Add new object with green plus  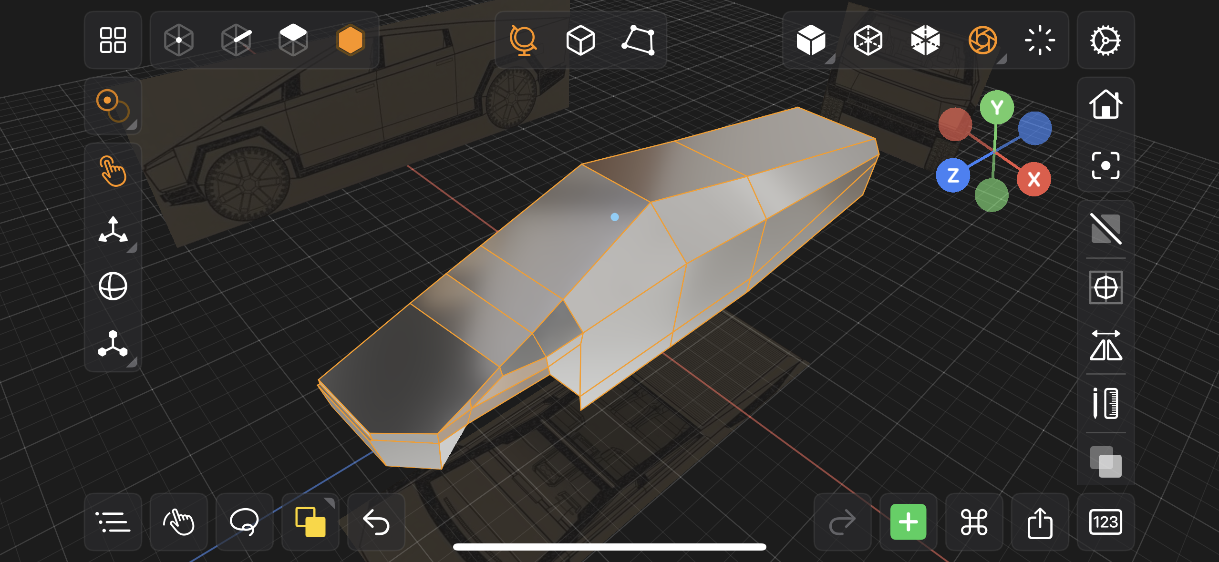pyautogui.click(x=908, y=522)
